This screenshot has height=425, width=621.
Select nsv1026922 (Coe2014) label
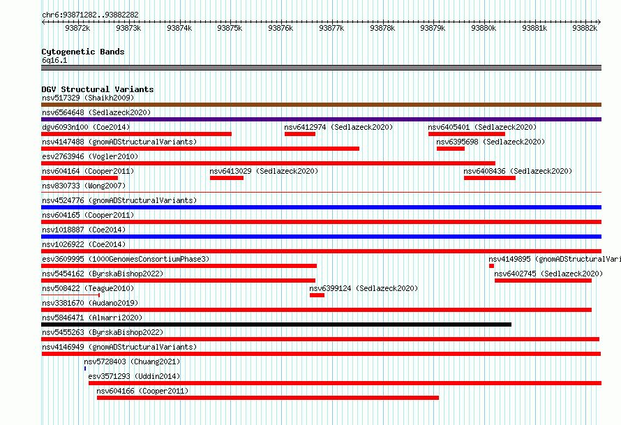(84, 244)
